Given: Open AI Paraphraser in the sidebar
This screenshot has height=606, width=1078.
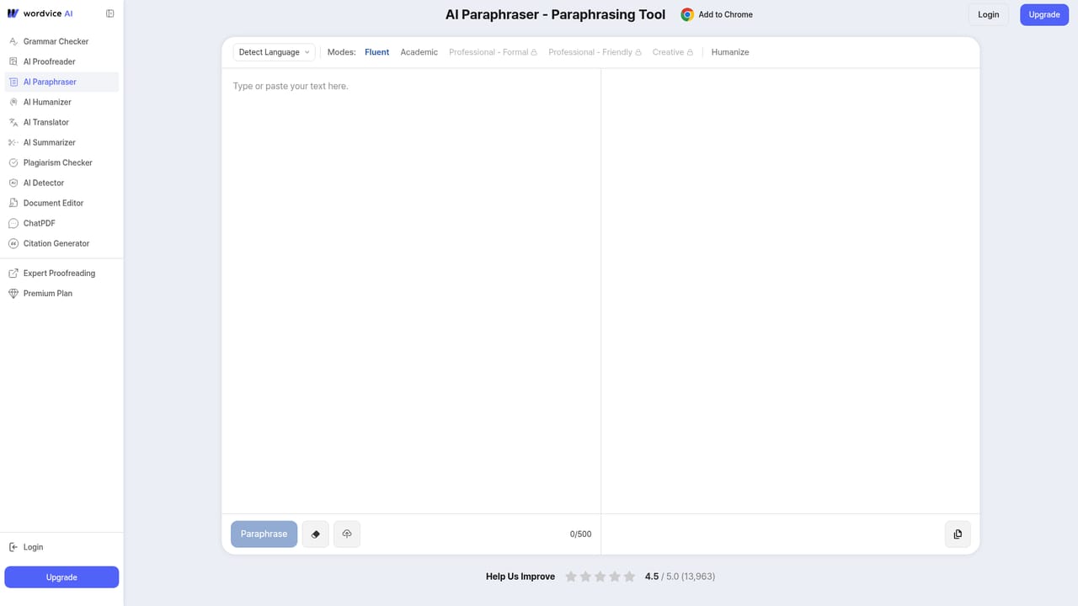Looking at the screenshot, I should pyautogui.click(x=61, y=82).
